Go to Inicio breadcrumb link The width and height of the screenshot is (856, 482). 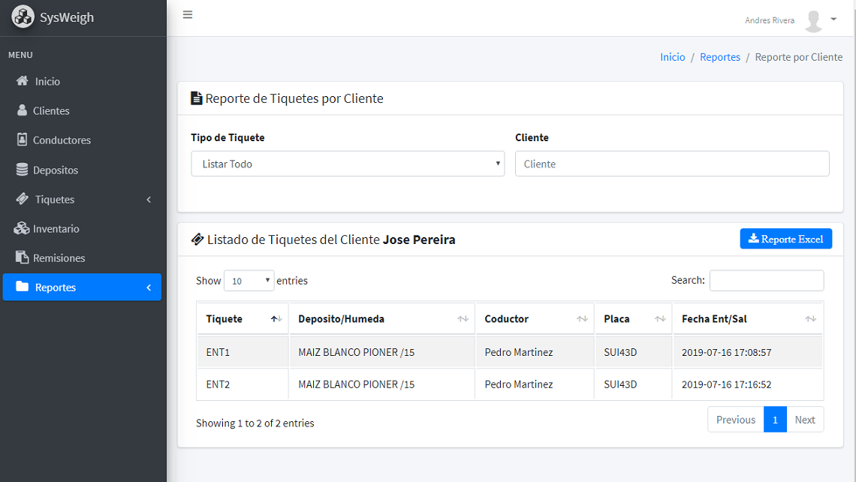[x=672, y=57]
